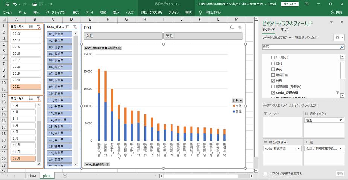Open the 性別 legend dropdown on the chart
Viewport: 348px width, 180px height.
(237, 101)
